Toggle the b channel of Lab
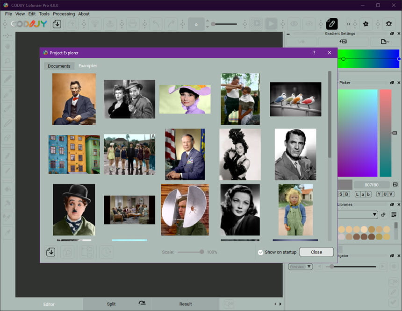This screenshot has height=311, width=402. 368,194
